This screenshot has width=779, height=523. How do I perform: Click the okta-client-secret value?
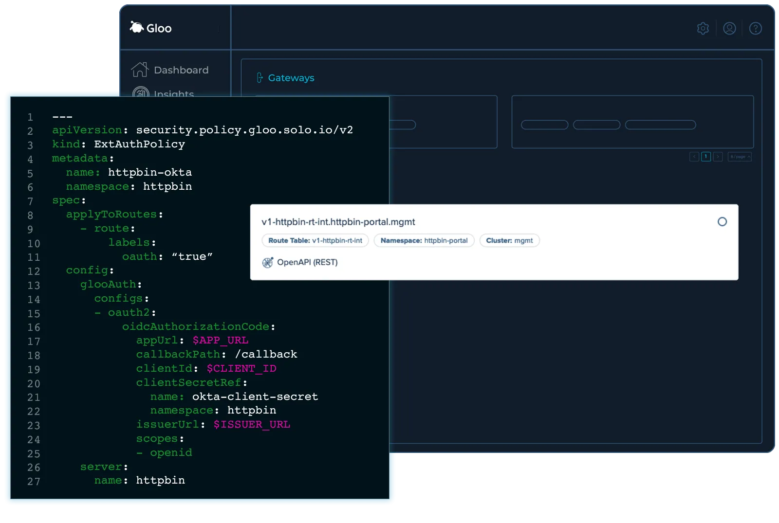coord(255,397)
